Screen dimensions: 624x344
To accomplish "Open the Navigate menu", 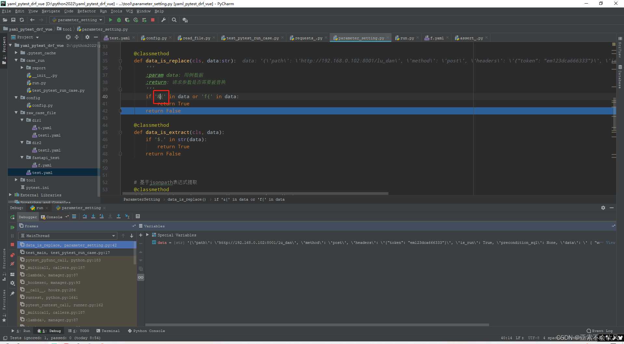I will tap(51, 11).
